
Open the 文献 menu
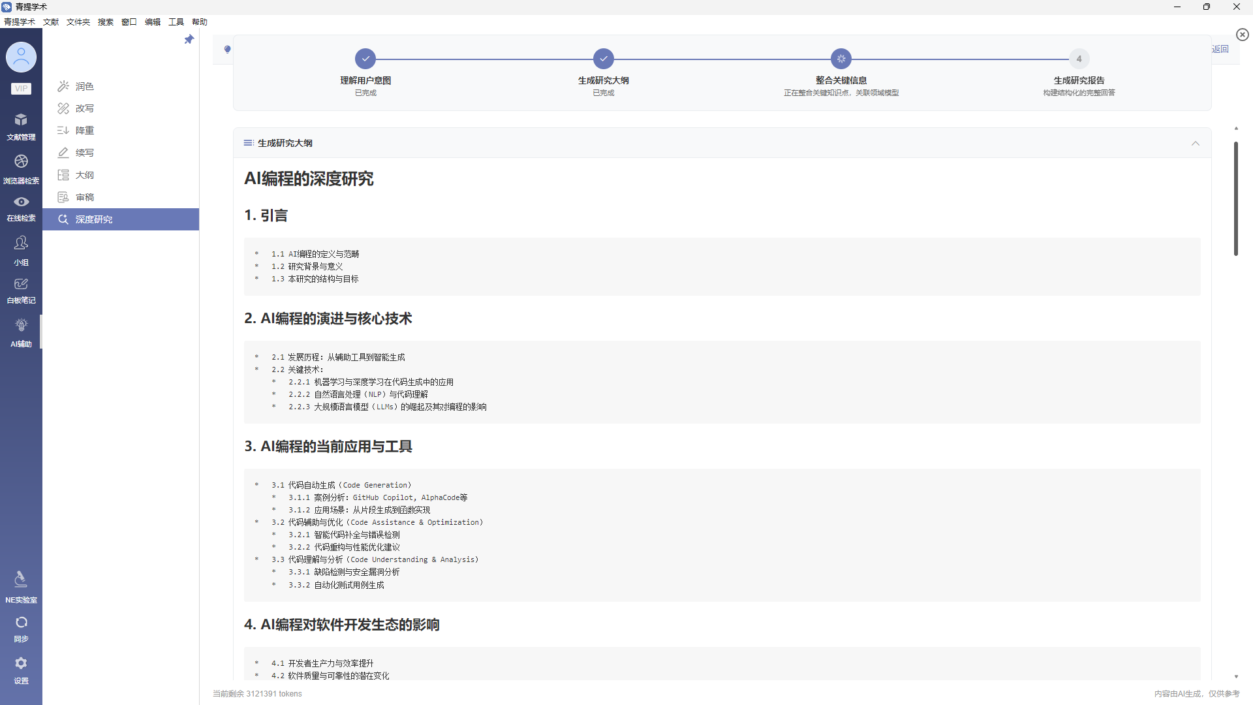tap(51, 22)
